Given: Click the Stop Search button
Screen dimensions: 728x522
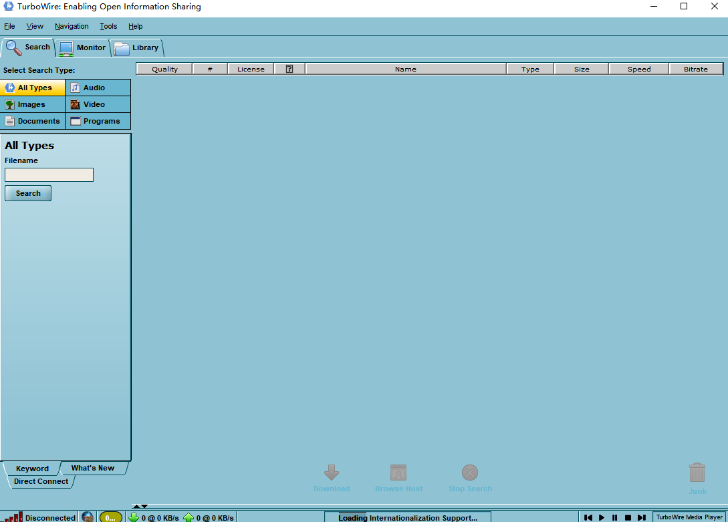Looking at the screenshot, I should (x=470, y=472).
